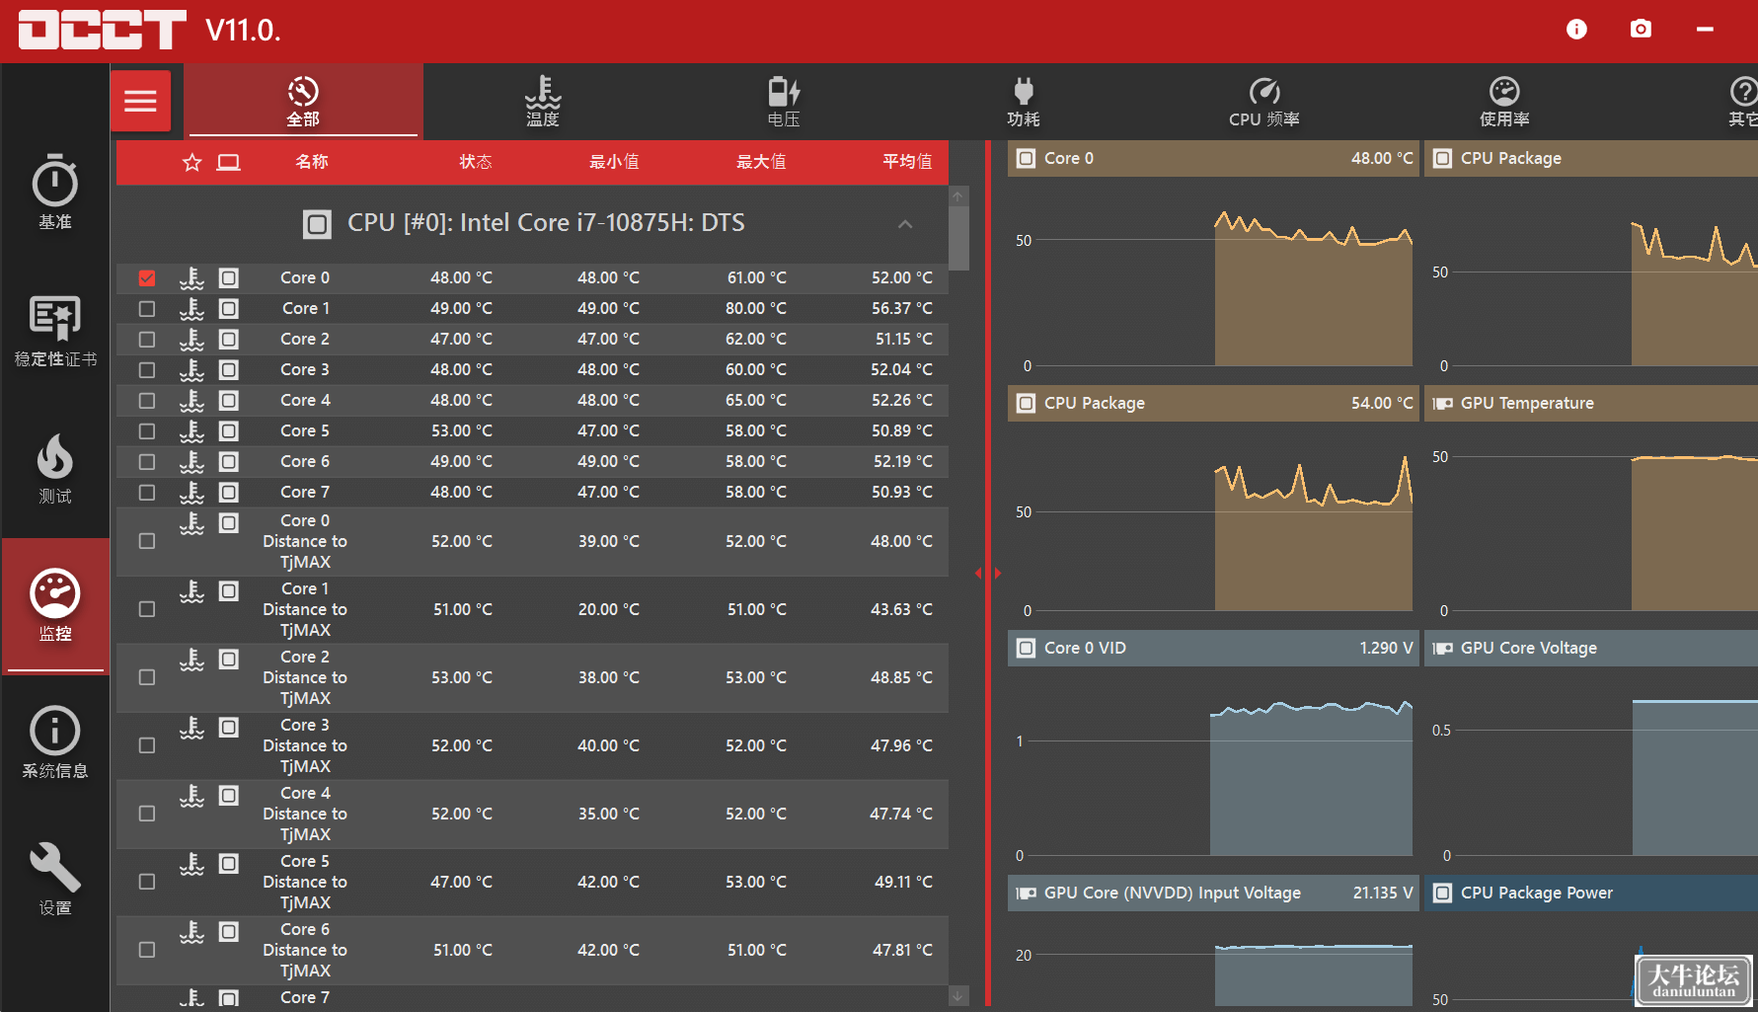Sort by the 最小值 column header
Image resolution: width=1758 pixels, height=1012 pixels.
[614, 162]
